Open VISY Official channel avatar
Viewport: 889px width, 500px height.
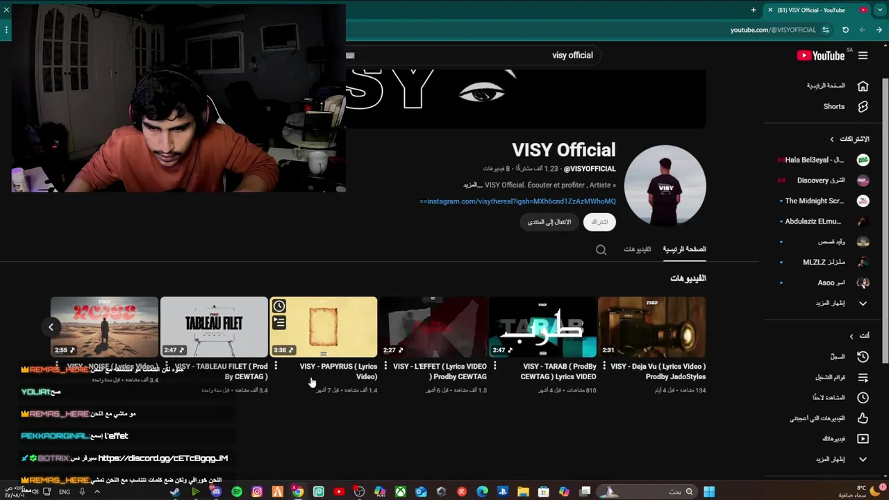665,185
